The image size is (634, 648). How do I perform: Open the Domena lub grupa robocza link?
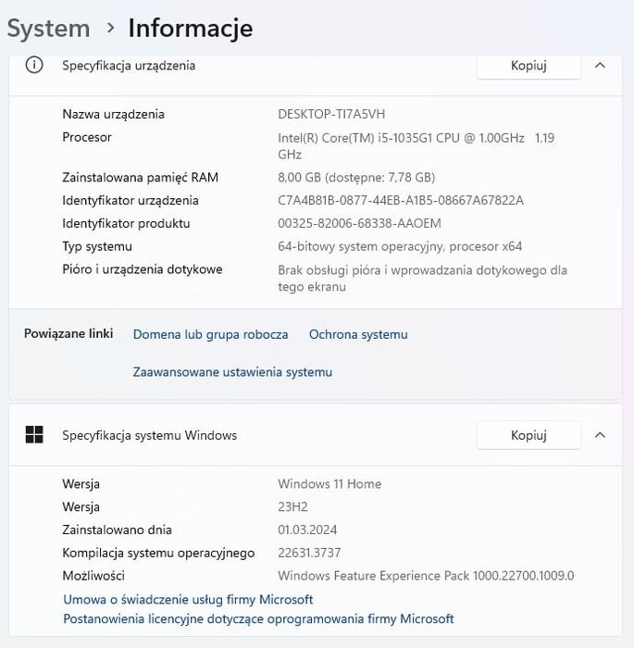click(210, 334)
